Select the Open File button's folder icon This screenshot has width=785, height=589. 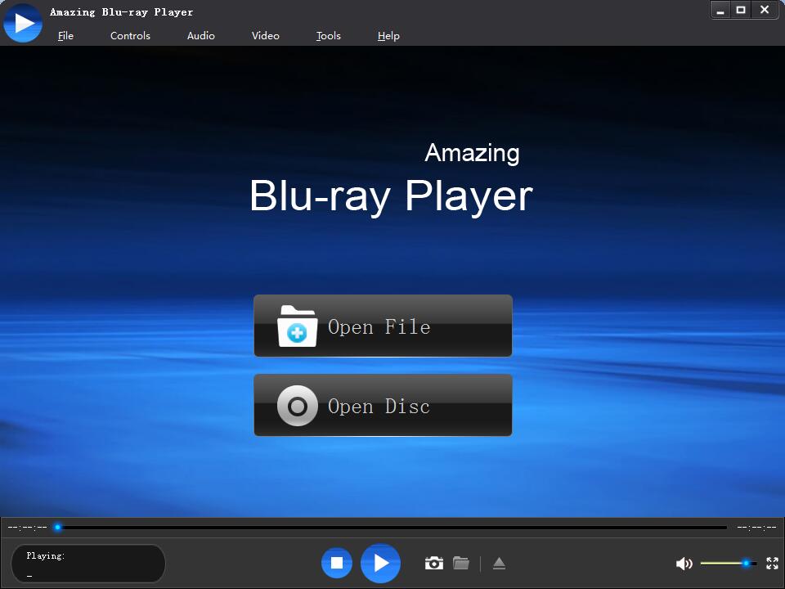coord(297,326)
